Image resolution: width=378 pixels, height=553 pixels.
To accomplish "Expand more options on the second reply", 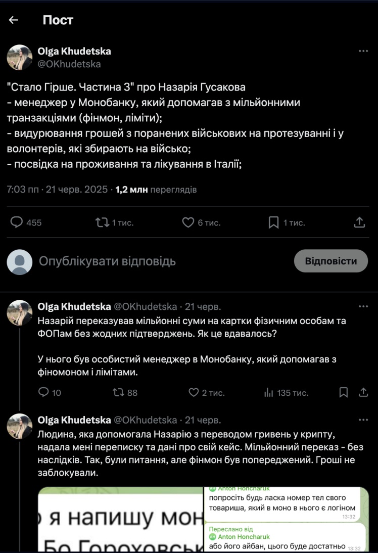I will click(x=363, y=420).
